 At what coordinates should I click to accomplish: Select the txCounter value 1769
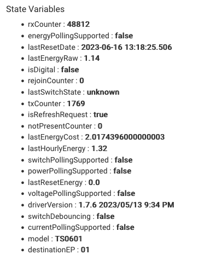point(76,103)
